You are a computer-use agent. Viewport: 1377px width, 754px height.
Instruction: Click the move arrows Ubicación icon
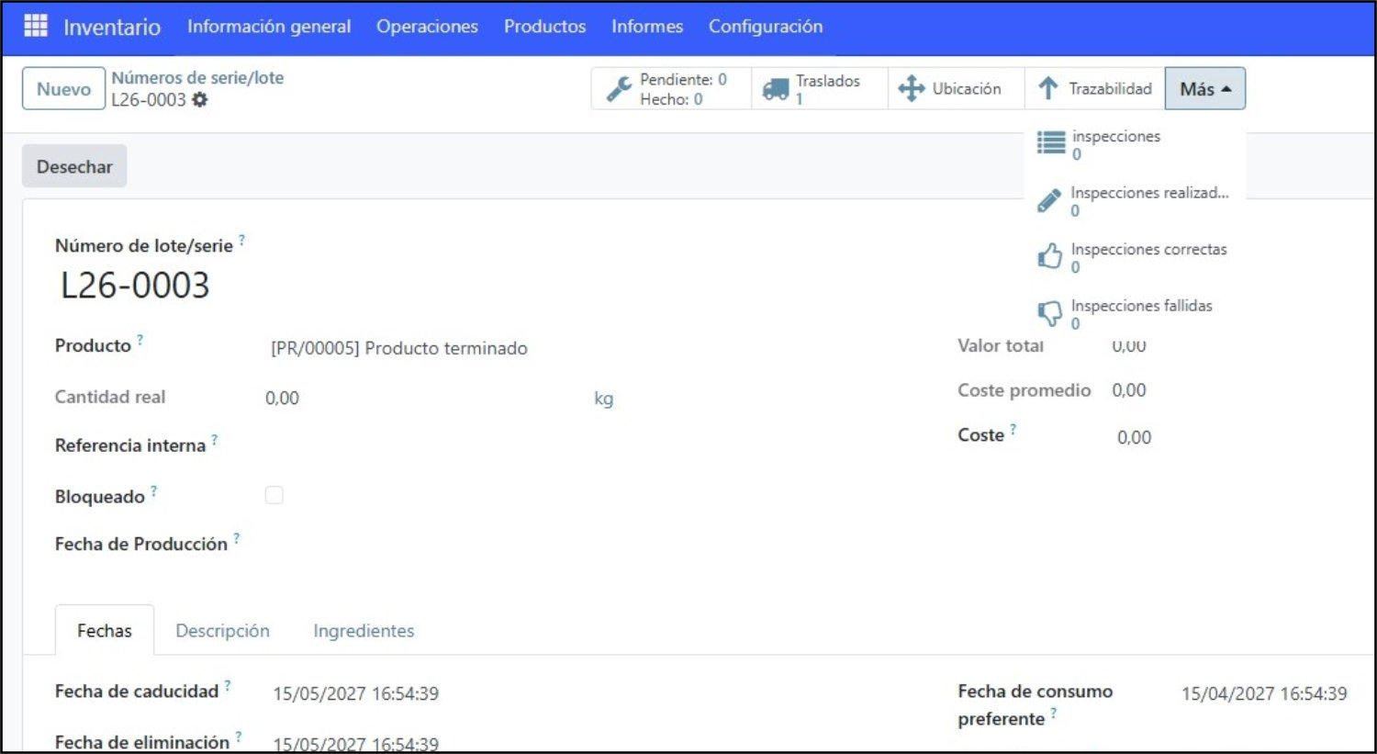click(911, 89)
